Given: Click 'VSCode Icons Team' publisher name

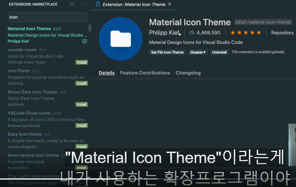Looking at the screenshot, I should point(26,62).
